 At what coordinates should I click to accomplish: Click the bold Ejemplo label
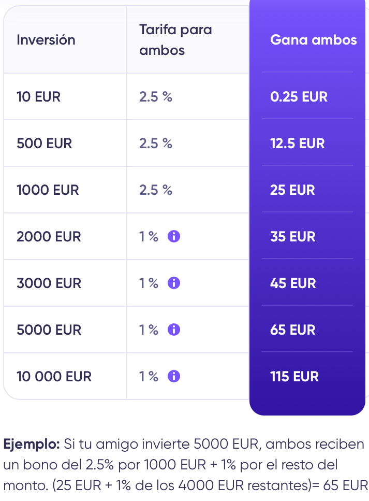(32, 444)
